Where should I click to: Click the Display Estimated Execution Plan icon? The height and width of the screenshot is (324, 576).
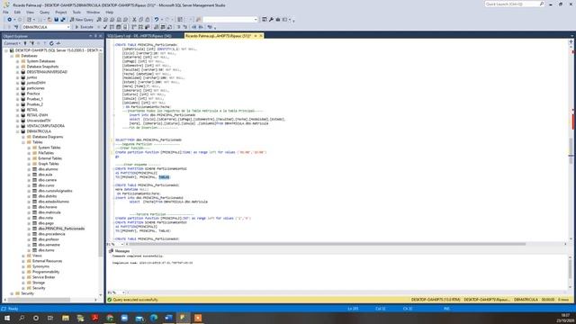tap(112, 27)
